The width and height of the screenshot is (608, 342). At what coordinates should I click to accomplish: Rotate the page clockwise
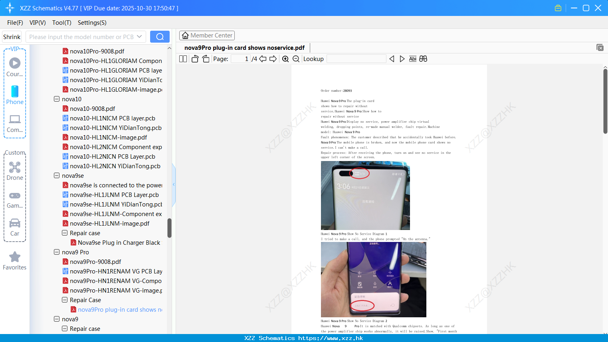206,59
